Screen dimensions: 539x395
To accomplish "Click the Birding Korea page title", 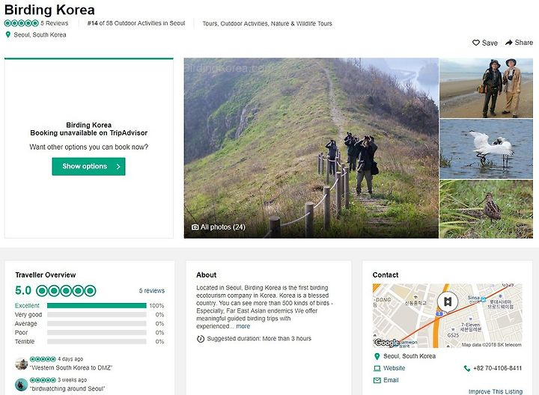I will (49, 10).
